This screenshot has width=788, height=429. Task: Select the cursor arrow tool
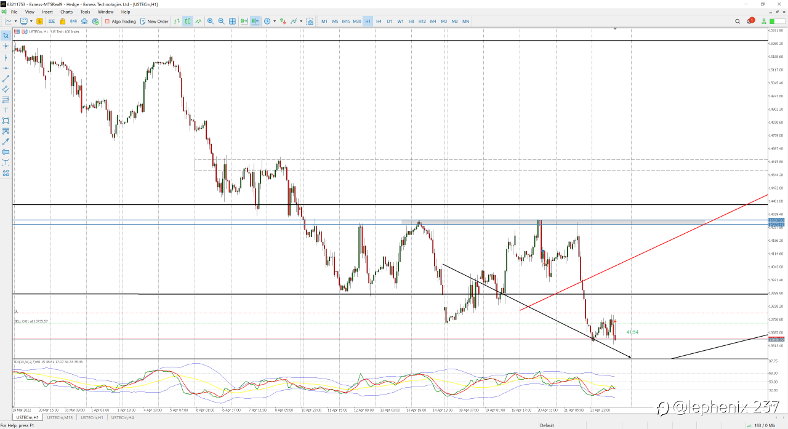[6, 36]
